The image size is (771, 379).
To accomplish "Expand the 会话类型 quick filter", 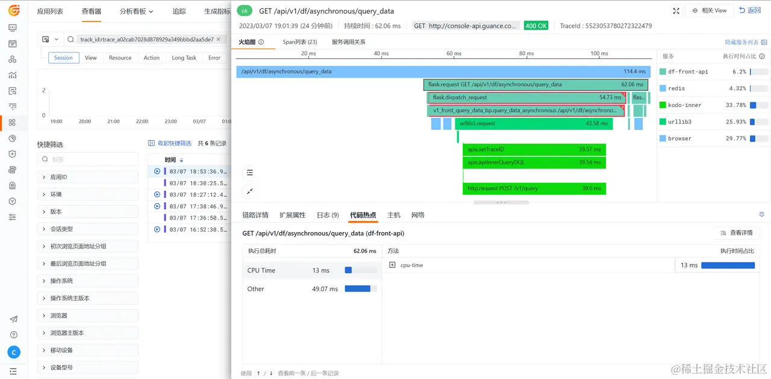I will click(88, 229).
